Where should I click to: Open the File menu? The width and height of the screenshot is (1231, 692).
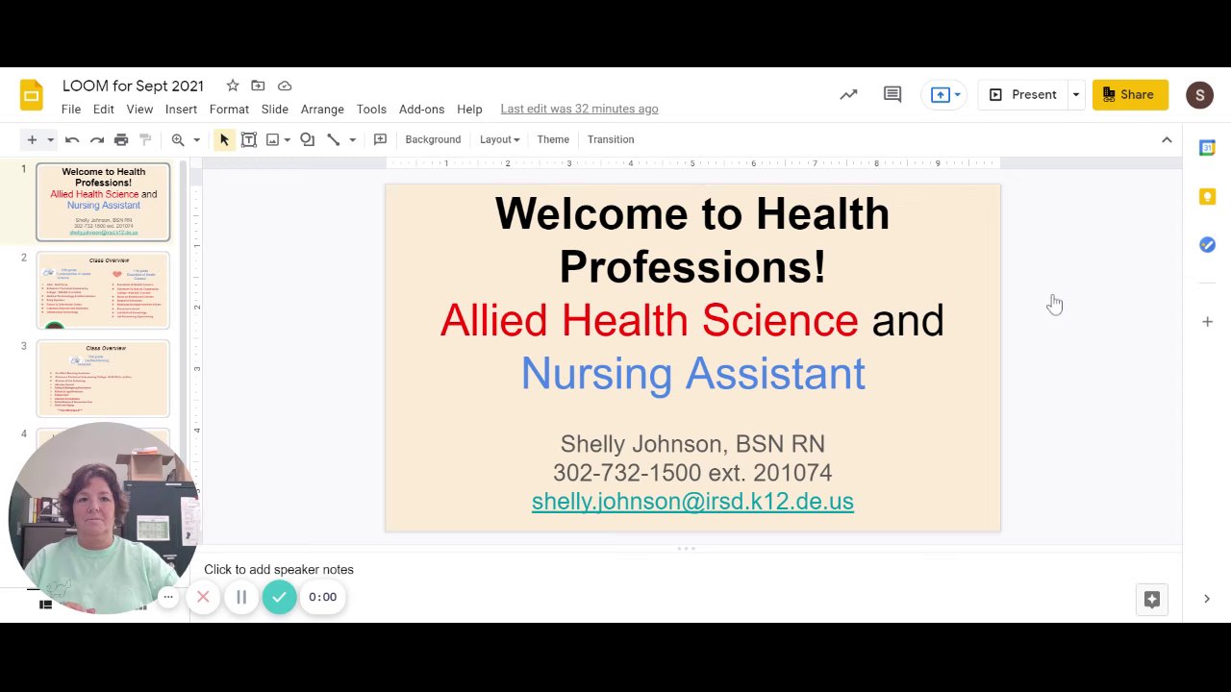pos(71,109)
